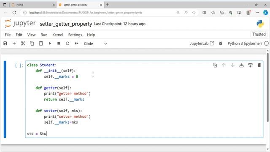Go back with the browser arrow
This screenshot has width=270, height=152.
pyautogui.click(x=5, y=13)
